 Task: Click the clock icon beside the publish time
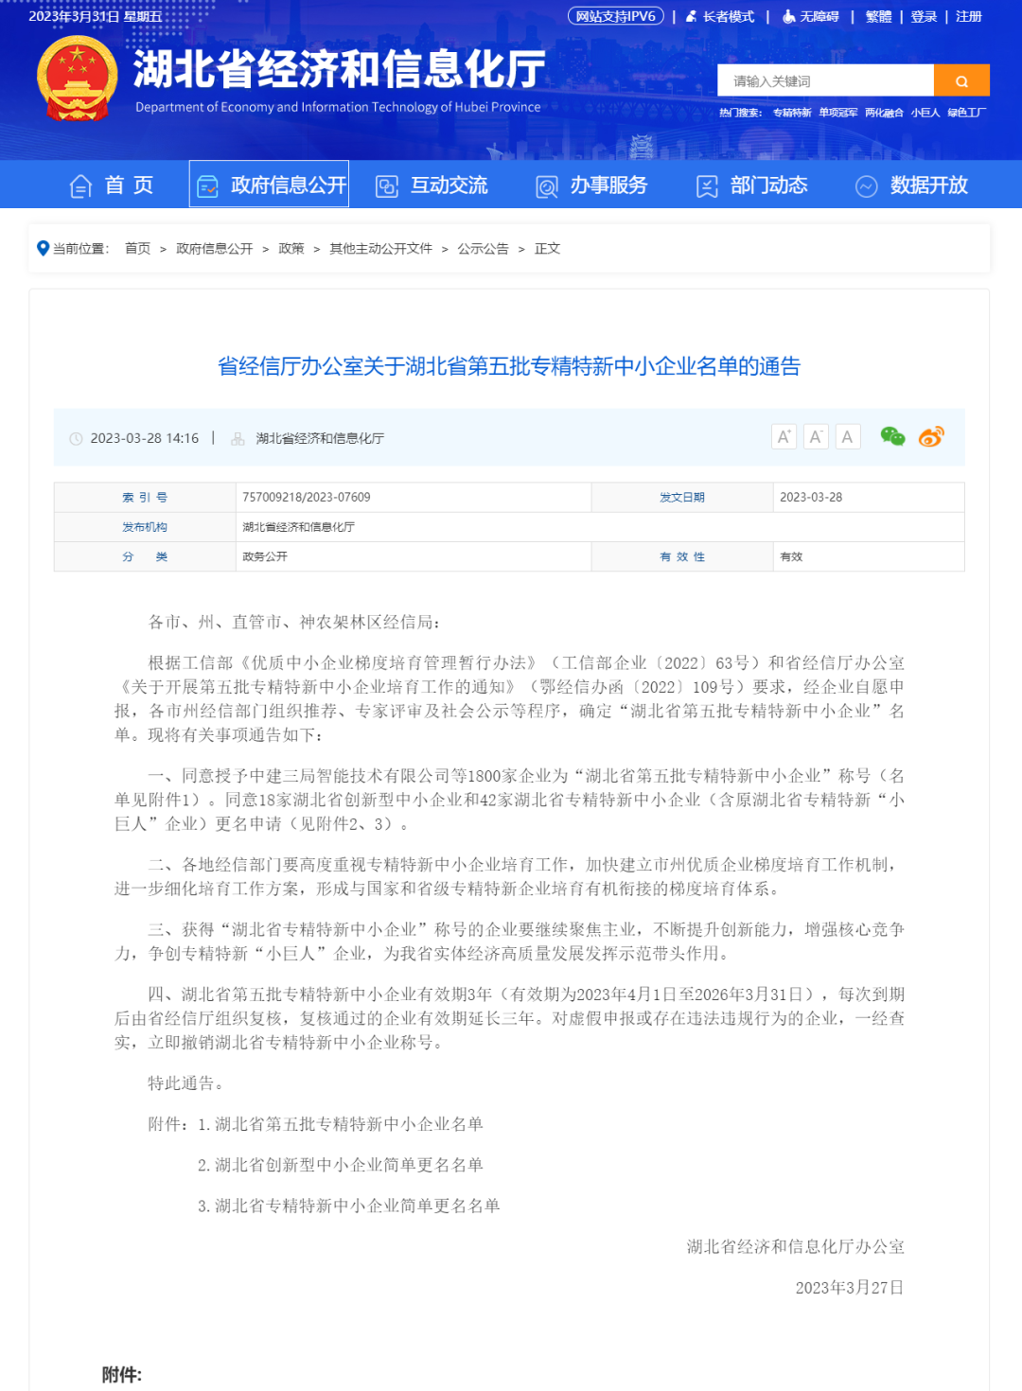pos(76,437)
